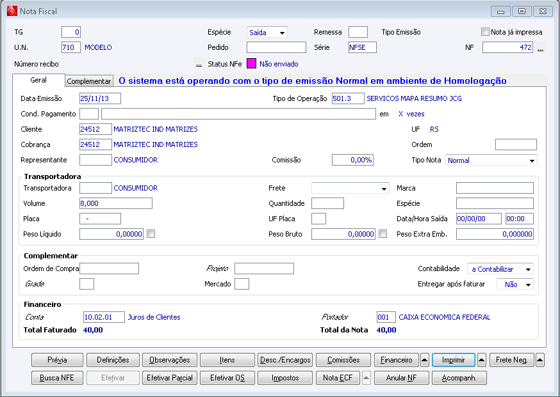Click the Efetivar Parcial button
Viewport: 560px width, 397px height.
tap(170, 378)
